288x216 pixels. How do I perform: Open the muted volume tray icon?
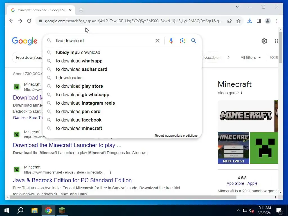click(252, 210)
